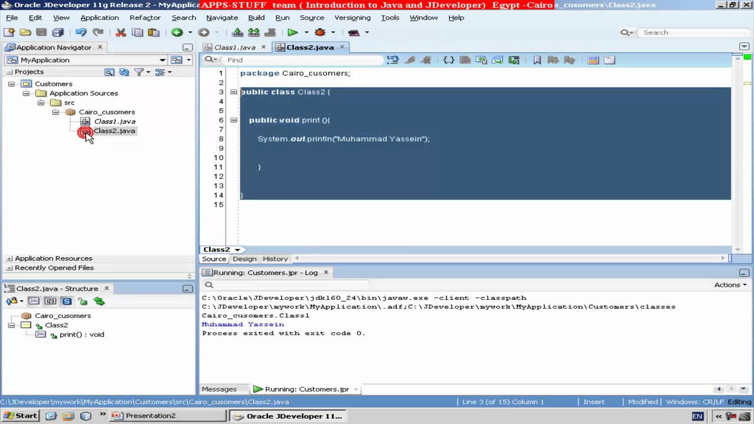Click the Cut scissors icon
The image size is (754, 424).
[x=121, y=32]
